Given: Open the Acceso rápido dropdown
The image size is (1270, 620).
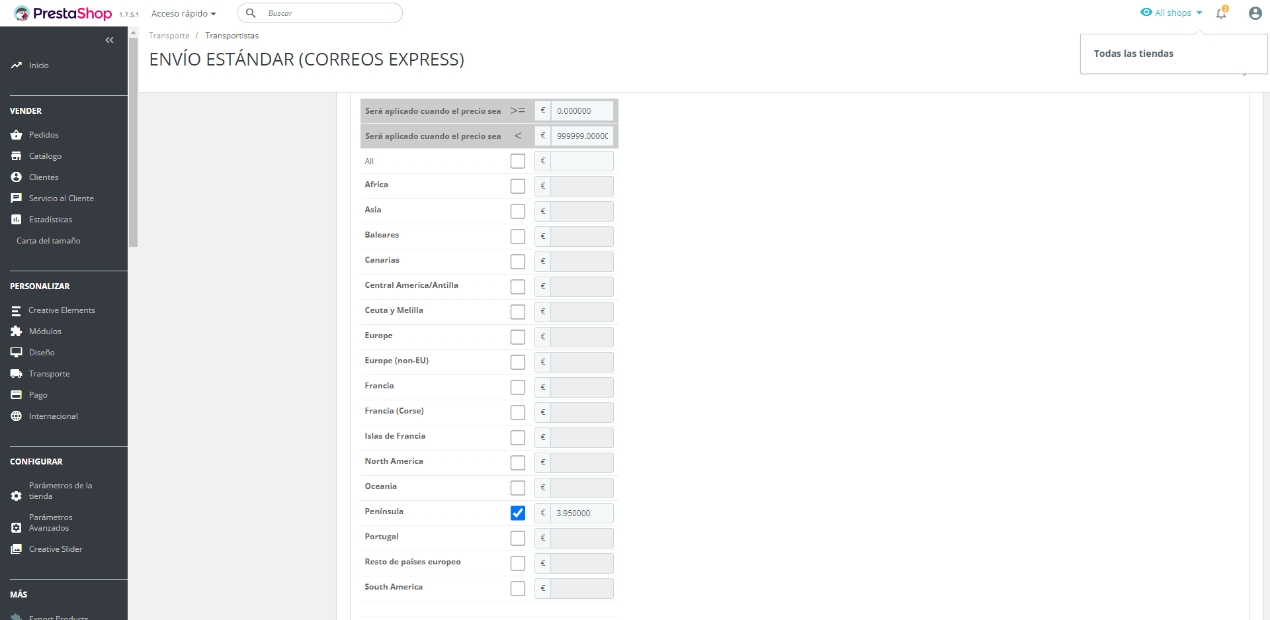Looking at the screenshot, I should pyautogui.click(x=184, y=13).
